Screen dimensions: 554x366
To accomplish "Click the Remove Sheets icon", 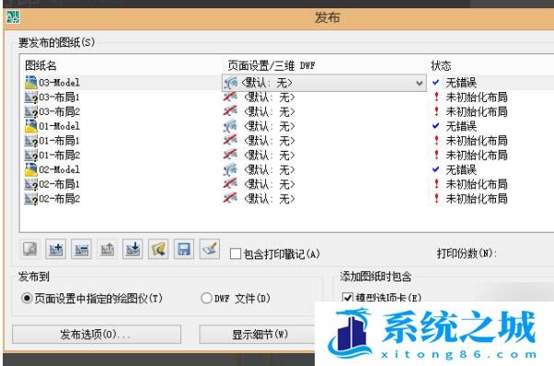I will (x=81, y=249).
